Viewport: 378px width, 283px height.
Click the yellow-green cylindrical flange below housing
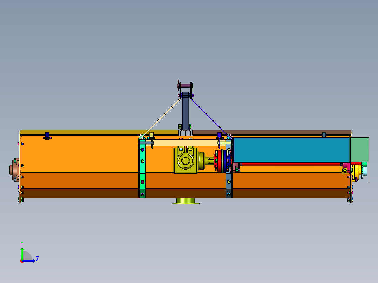(185, 201)
